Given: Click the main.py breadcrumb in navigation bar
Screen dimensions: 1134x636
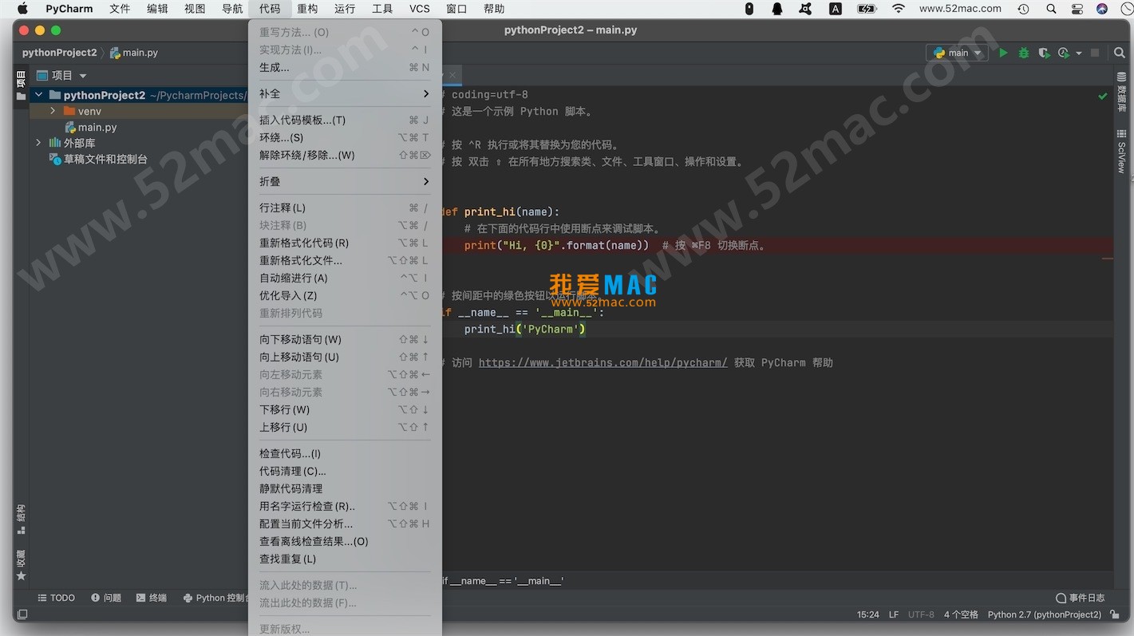Looking at the screenshot, I should (134, 53).
